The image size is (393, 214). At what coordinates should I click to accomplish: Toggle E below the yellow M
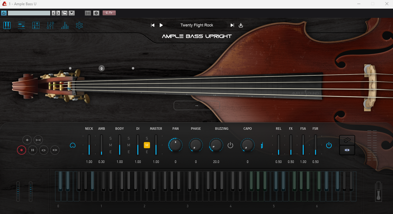click(147, 152)
